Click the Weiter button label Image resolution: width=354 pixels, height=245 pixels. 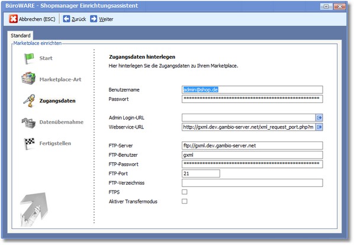[x=106, y=19]
